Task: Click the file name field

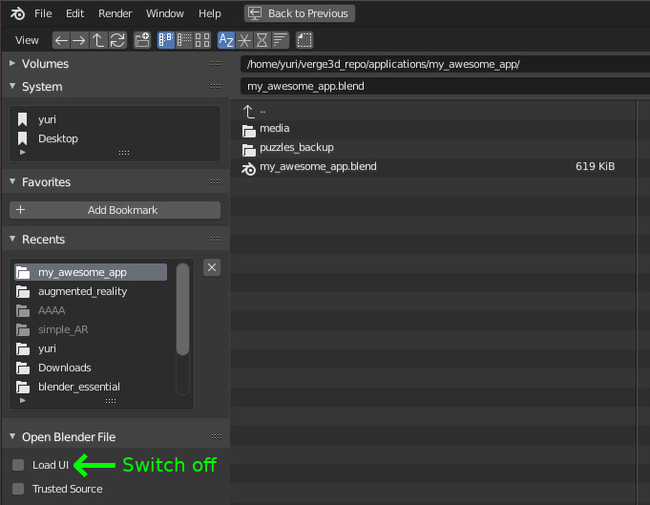Action: click(445, 86)
